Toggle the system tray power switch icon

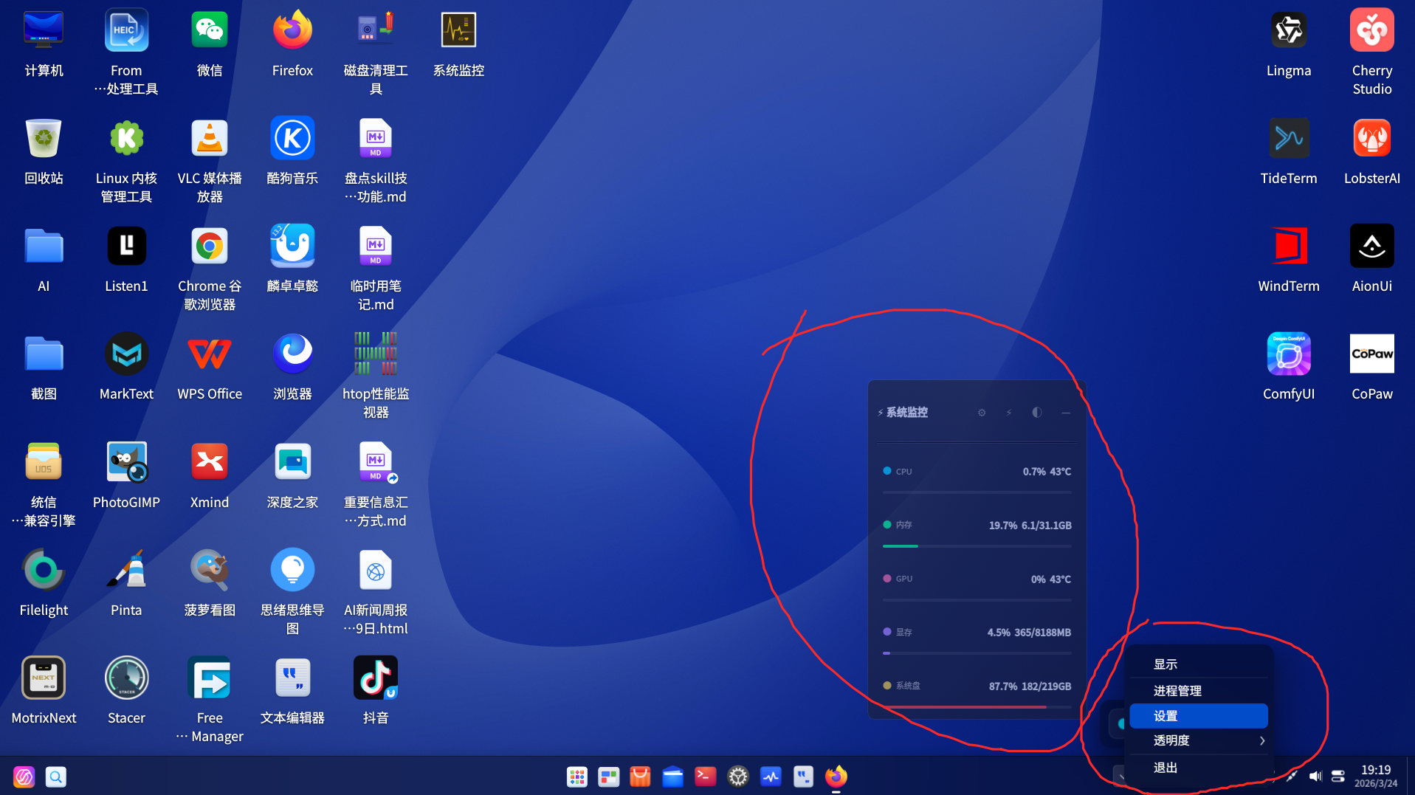[1338, 777]
